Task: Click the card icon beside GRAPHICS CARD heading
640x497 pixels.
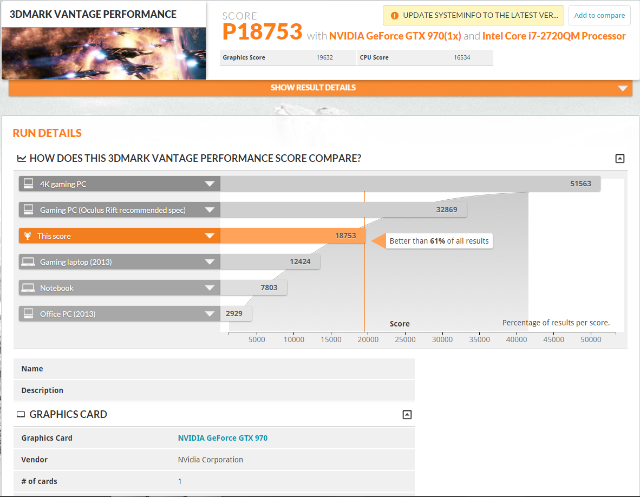Action: click(21, 415)
